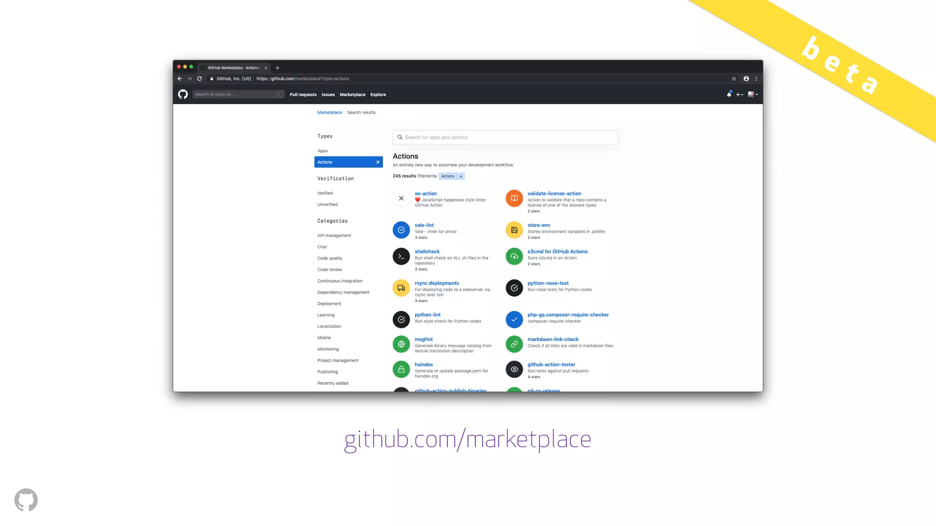The image size is (936, 526).
Task: Open the markdown-link-check link
Action: tap(553, 339)
